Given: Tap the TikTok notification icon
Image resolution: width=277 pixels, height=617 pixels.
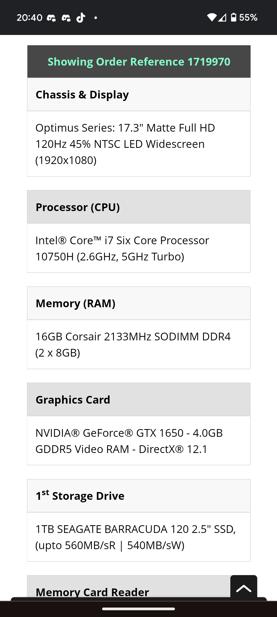Looking at the screenshot, I should pos(81,18).
